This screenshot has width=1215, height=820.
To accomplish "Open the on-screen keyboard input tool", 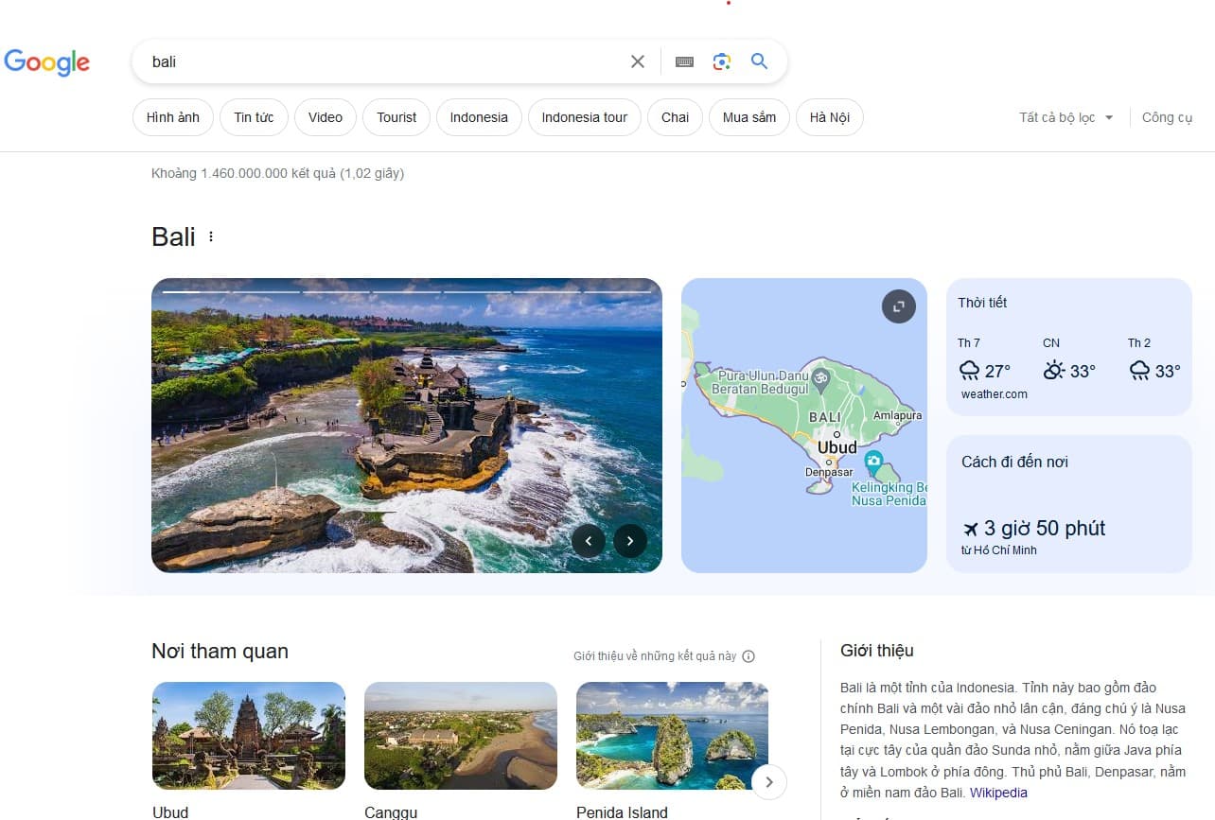I will pos(684,61).
